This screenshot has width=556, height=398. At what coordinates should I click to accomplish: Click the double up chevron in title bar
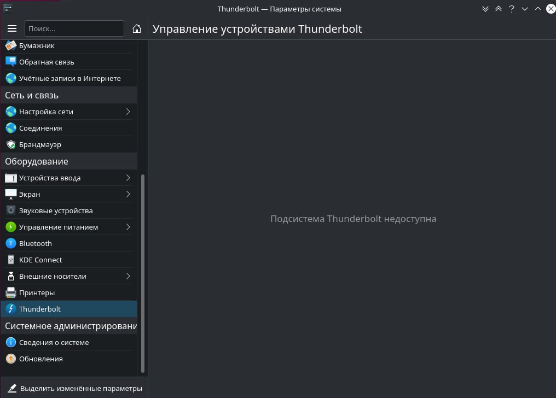pos(499,9)
